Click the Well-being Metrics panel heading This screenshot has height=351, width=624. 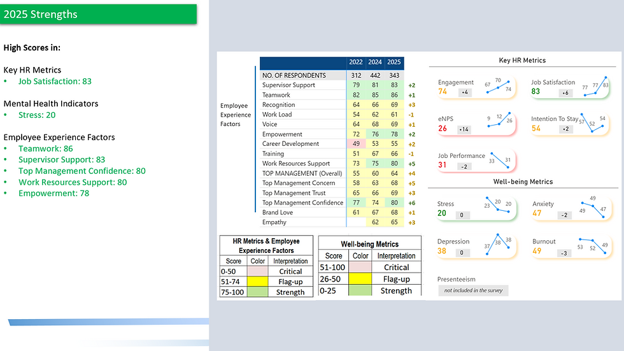point(523,182)
